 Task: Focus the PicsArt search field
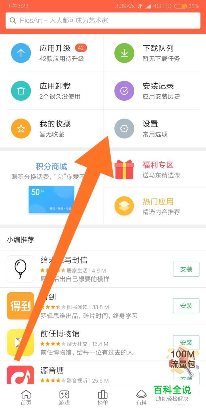pyautogui.click(x=103, y=21)
